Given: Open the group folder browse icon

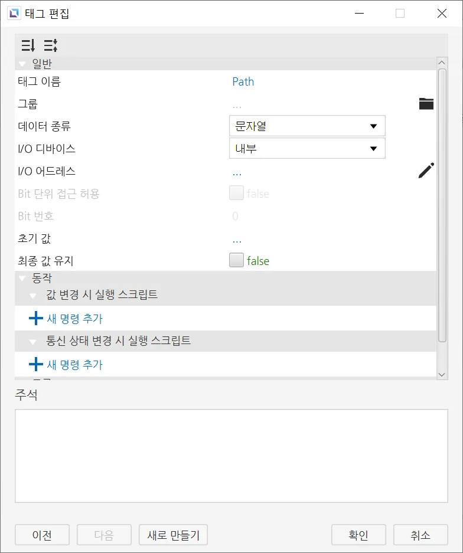Looking at the screenshot, I should [426, 104].
